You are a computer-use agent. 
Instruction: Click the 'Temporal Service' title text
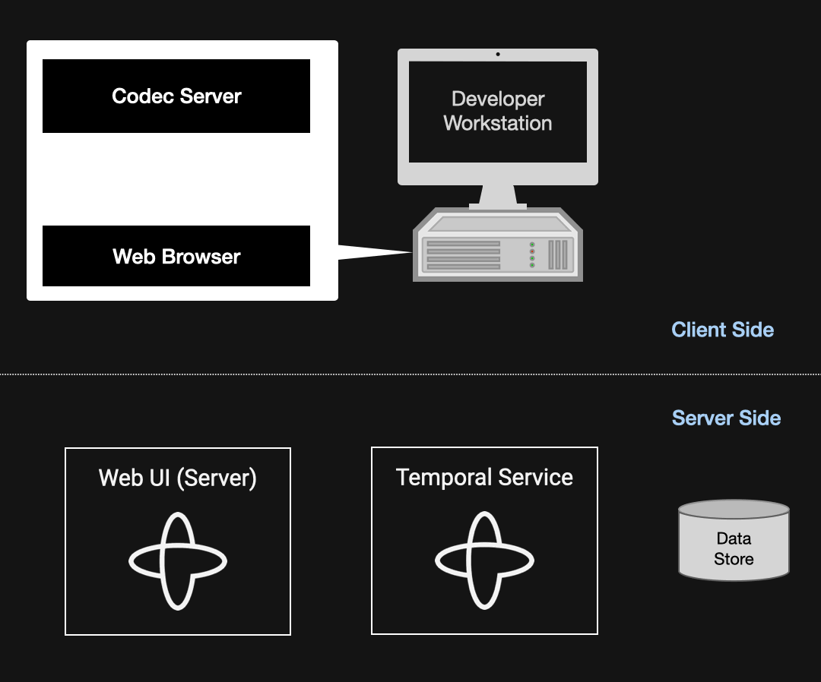484,477
